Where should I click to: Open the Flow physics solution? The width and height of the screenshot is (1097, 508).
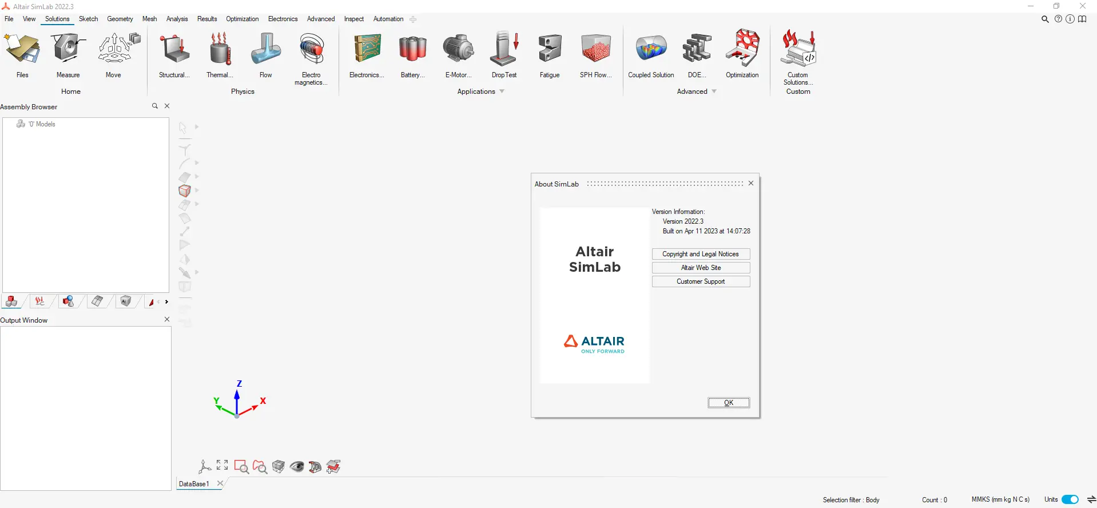click(266, 54)
